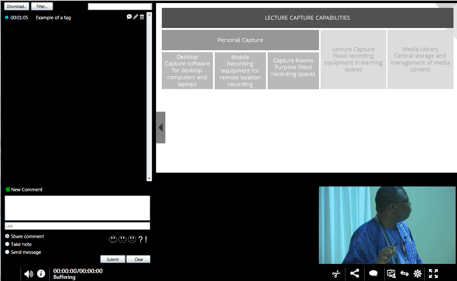The width and height of the screenshot is (457, 281).
Task: Click the comments list scrollbar down arrow
Action: 149,178
